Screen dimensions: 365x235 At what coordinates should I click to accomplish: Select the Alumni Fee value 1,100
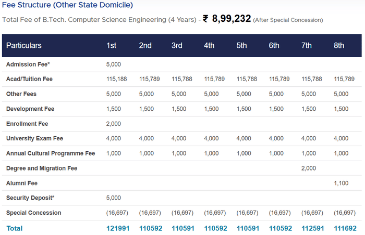pyautogui.click(x=341, y=183)
